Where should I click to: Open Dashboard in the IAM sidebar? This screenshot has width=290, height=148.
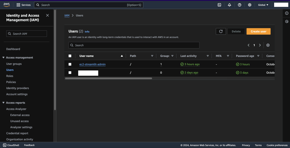pos(13,49)
